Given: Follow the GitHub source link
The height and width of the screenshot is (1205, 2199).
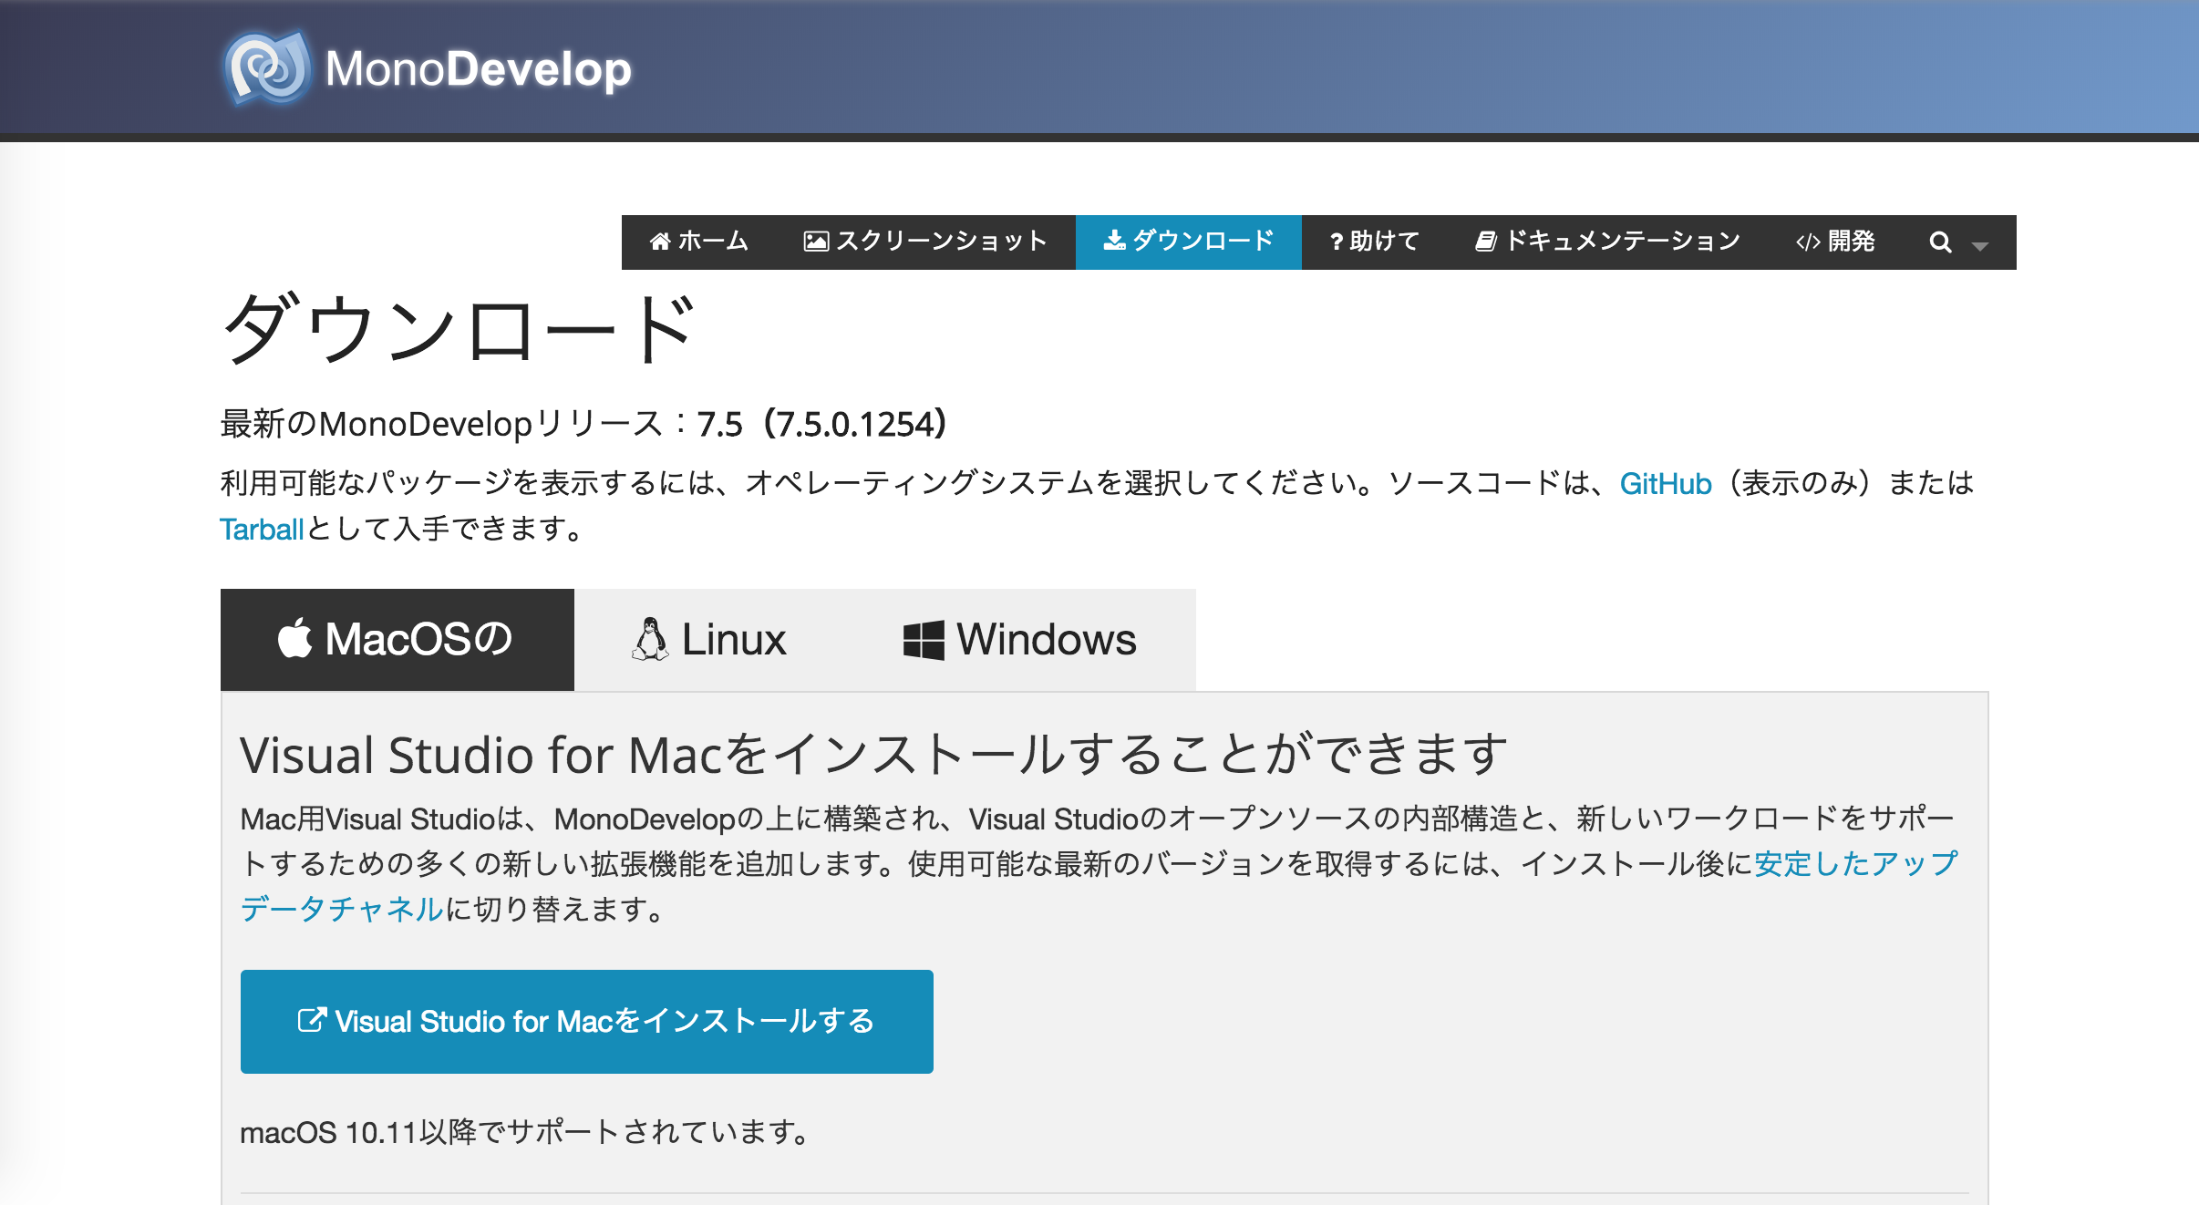Looking at the screenshot, I should point(1665,483).
